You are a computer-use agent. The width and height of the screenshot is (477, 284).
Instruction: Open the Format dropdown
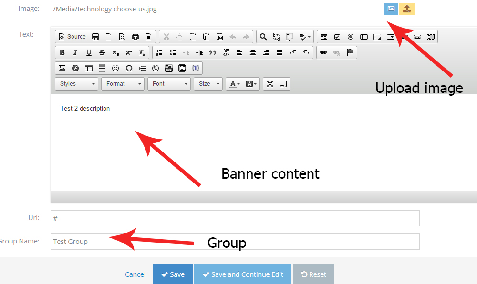122,84
